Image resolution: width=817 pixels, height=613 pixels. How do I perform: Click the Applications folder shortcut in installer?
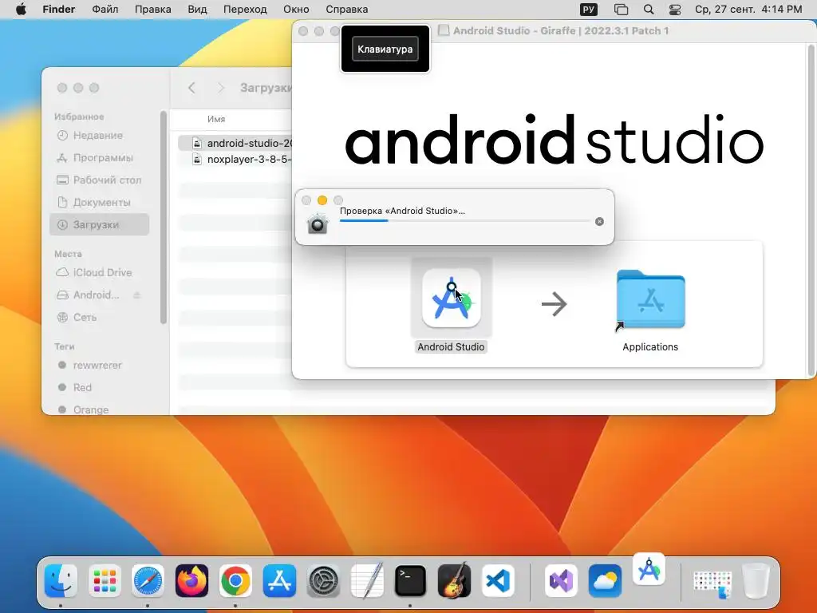tap(650, 300)
